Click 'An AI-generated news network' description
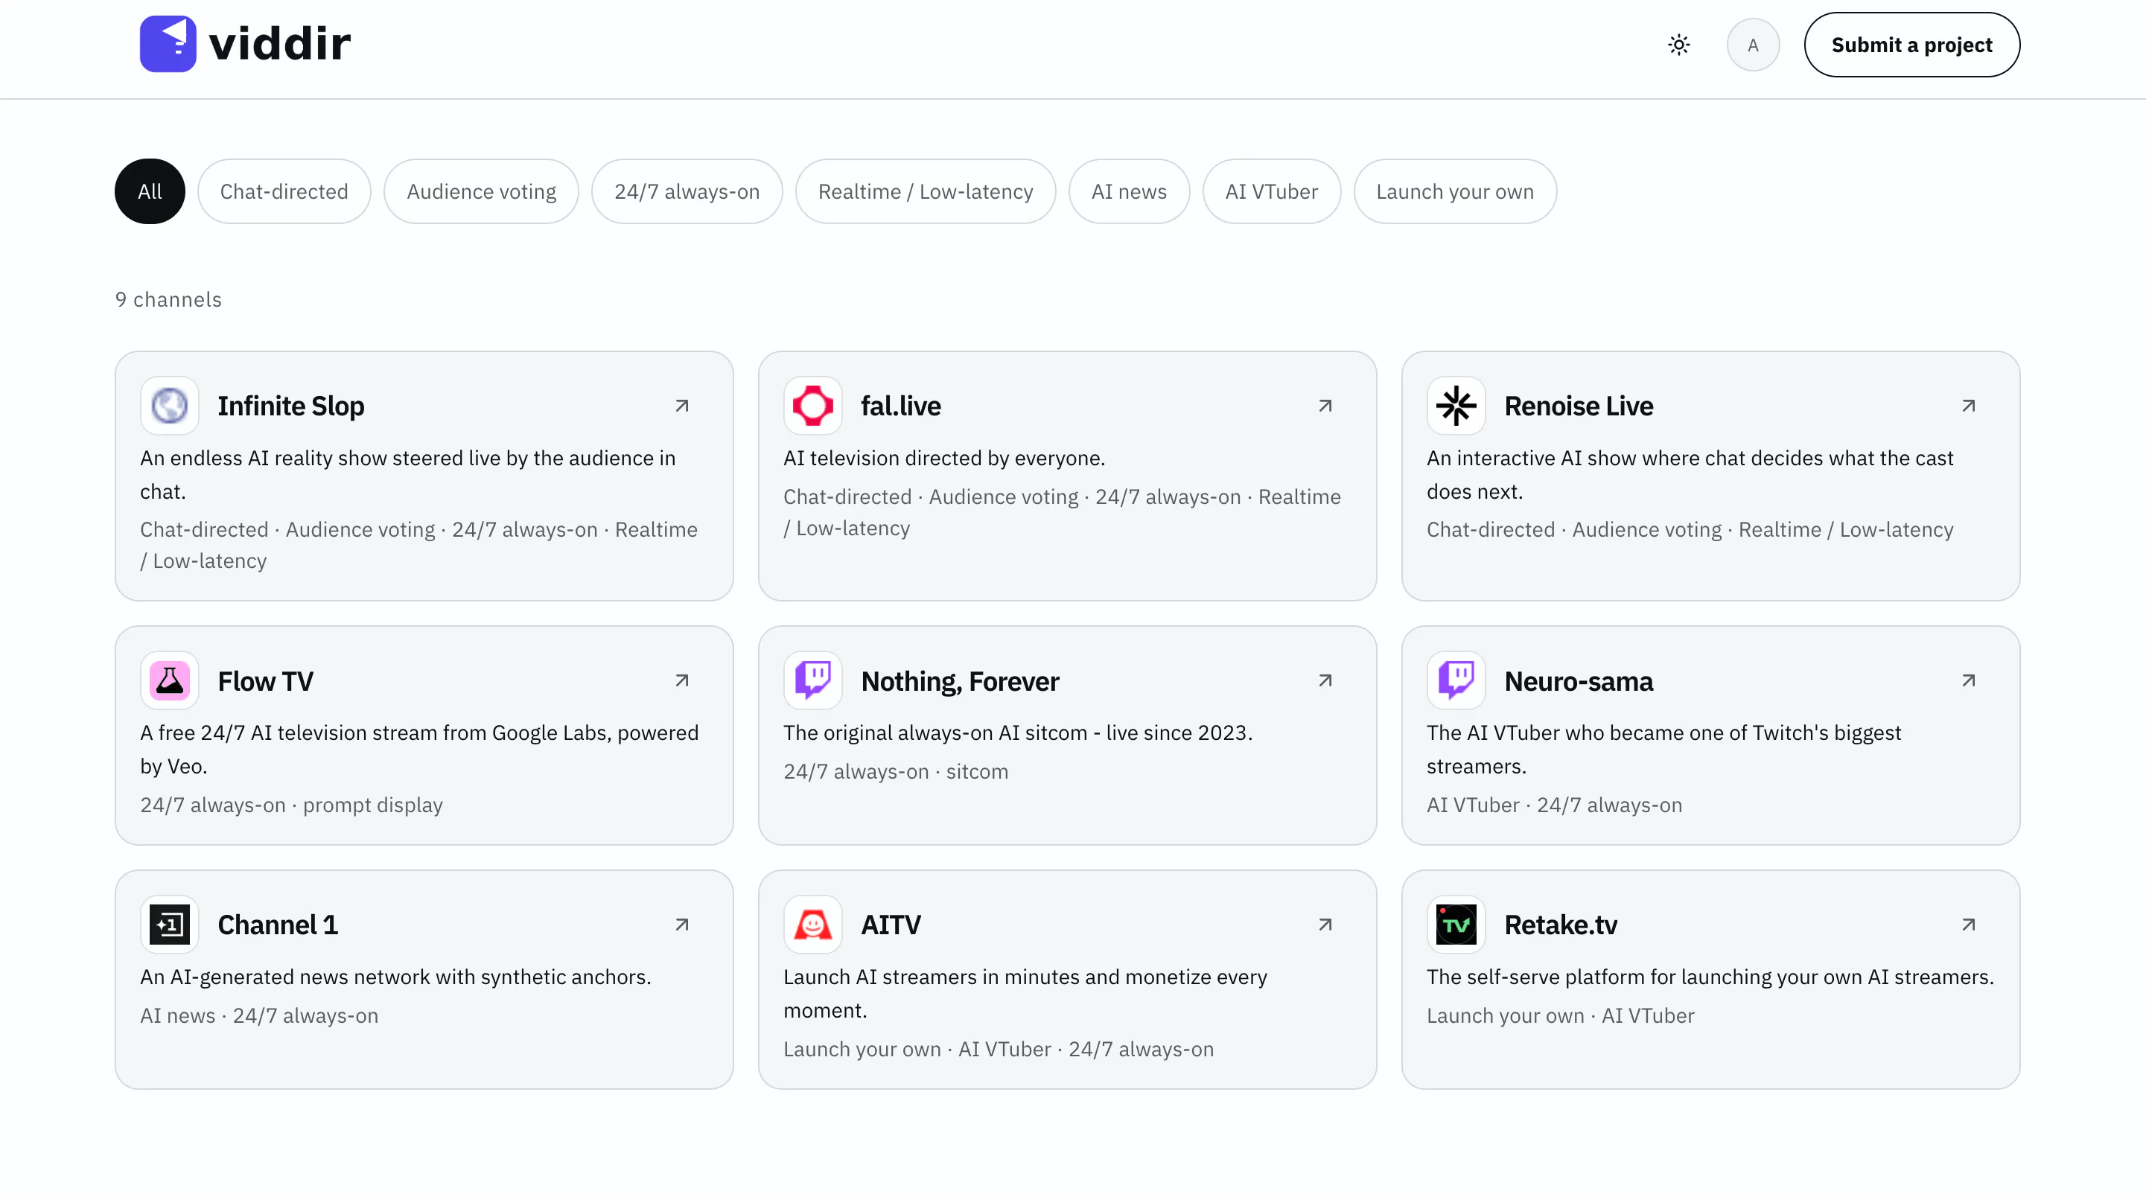This screenshot has height=1197, width=2146. tap(395, 977)
